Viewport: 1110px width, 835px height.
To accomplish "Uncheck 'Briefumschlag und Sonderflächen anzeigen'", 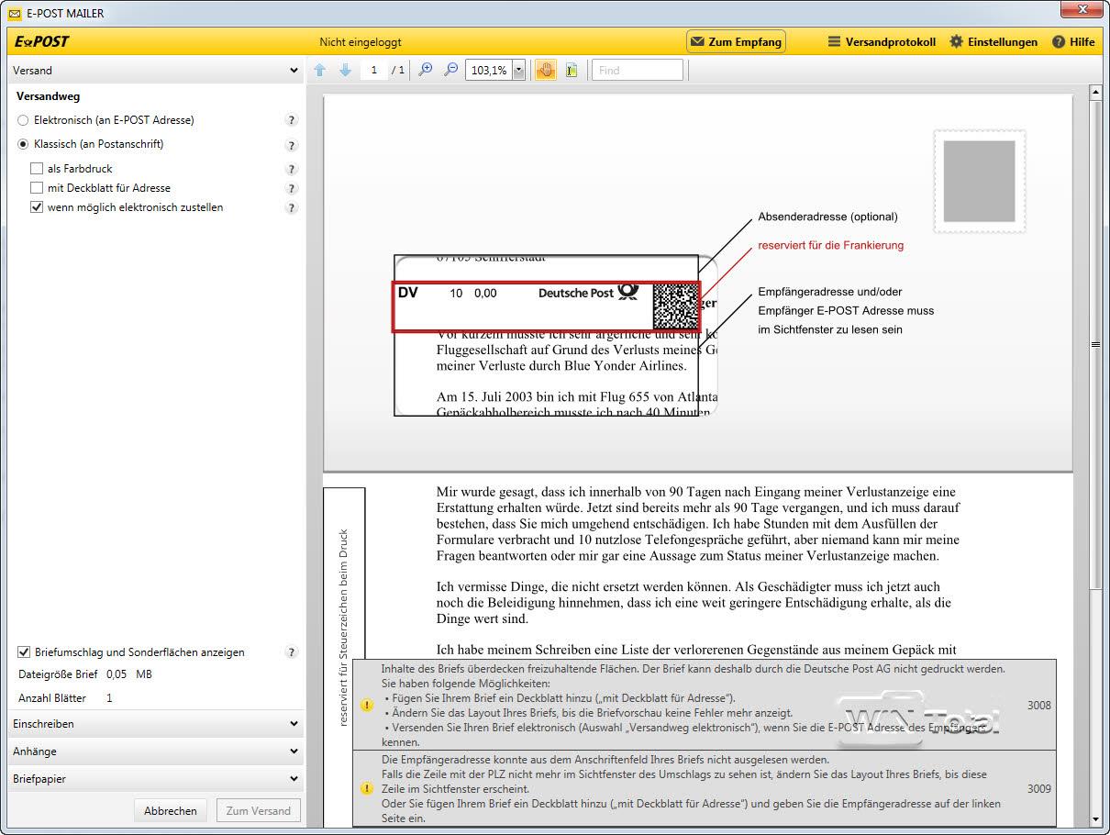I will [x=24, y=652].
